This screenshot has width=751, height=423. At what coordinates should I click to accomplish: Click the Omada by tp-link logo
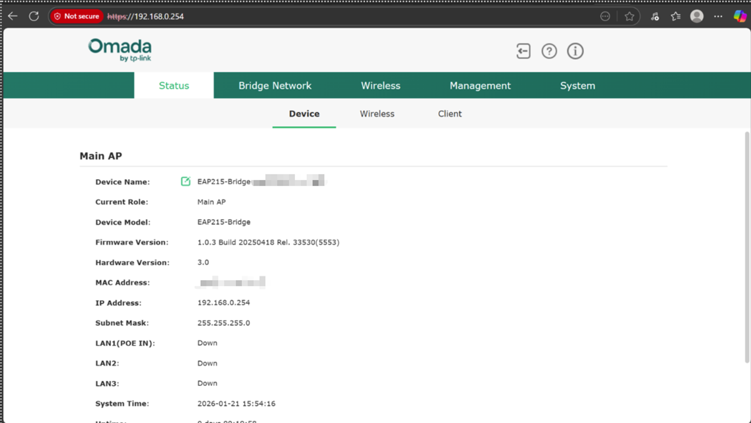click(x=120, y=49)
